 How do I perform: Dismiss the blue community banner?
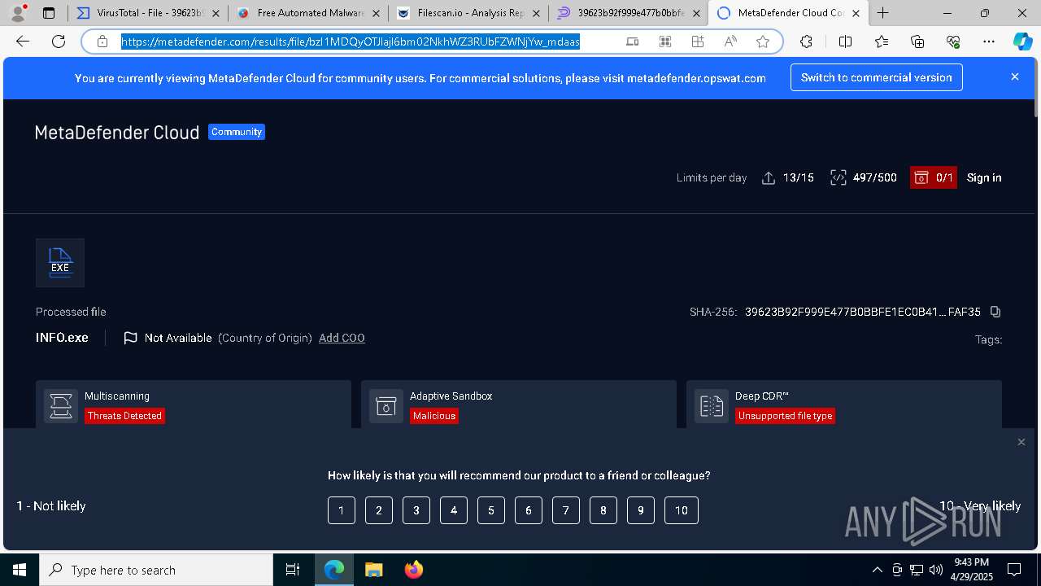point(1015,77)
